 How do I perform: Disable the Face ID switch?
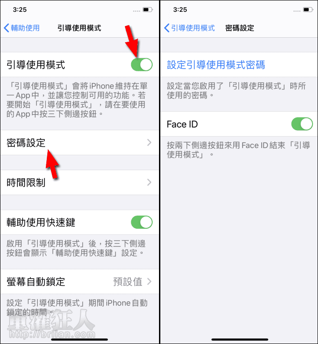302,124
